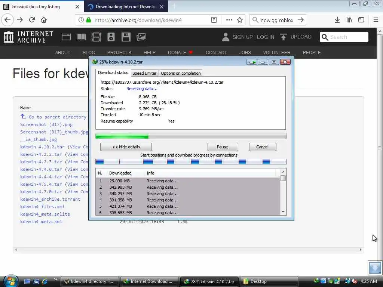Open the page actions three-dot menu
The height and width of the screenshot is (287, 383).
229,20
